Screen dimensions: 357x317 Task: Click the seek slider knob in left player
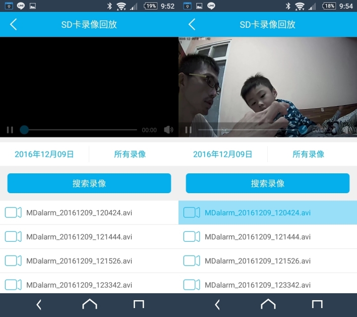point(24,130)
